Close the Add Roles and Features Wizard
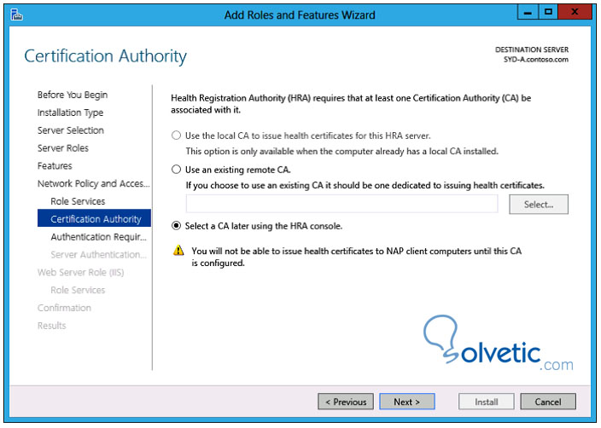 pyautogui.click(x=575, y=12)
